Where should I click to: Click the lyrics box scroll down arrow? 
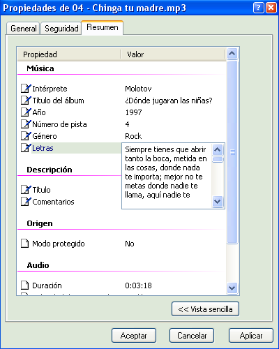click(x=218, y=202)
